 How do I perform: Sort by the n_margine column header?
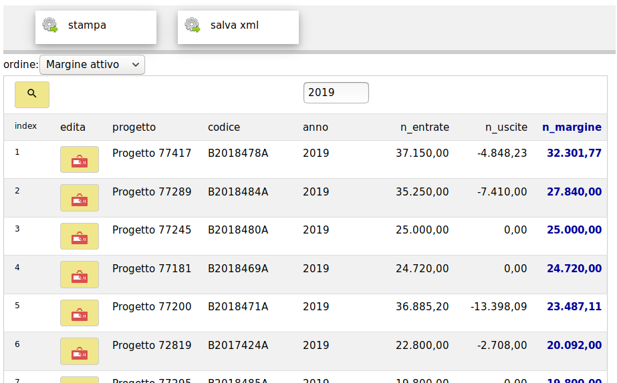(x=572, y=127)
